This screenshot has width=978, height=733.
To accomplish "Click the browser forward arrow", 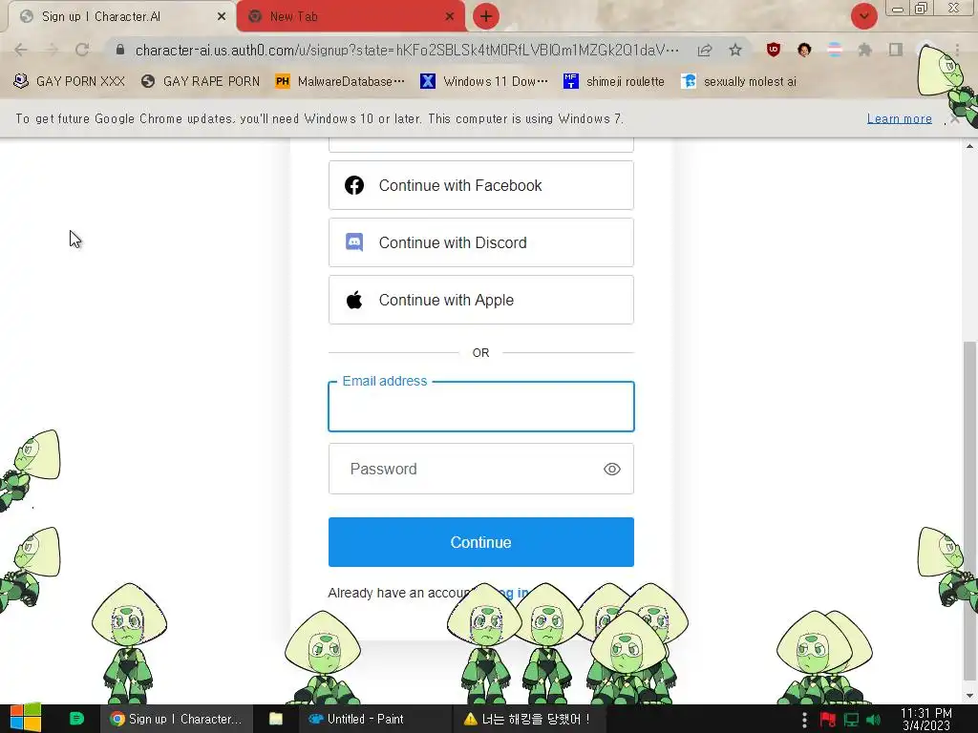I will pos(52,50).
